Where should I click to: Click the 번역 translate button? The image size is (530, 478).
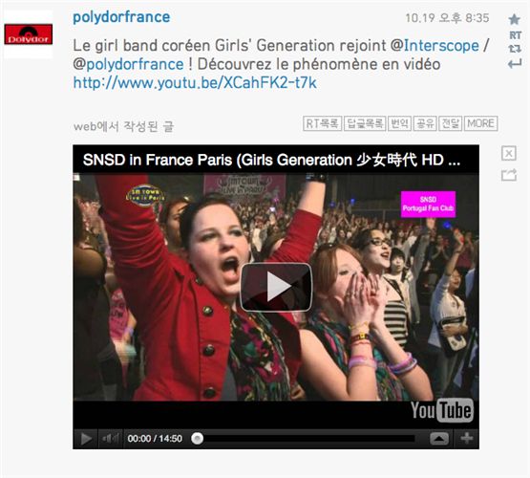tap(399, 123)
